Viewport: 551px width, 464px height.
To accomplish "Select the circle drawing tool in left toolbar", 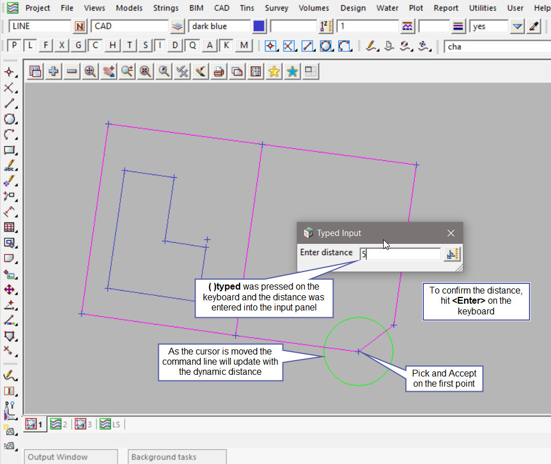I will coord(9,119).
